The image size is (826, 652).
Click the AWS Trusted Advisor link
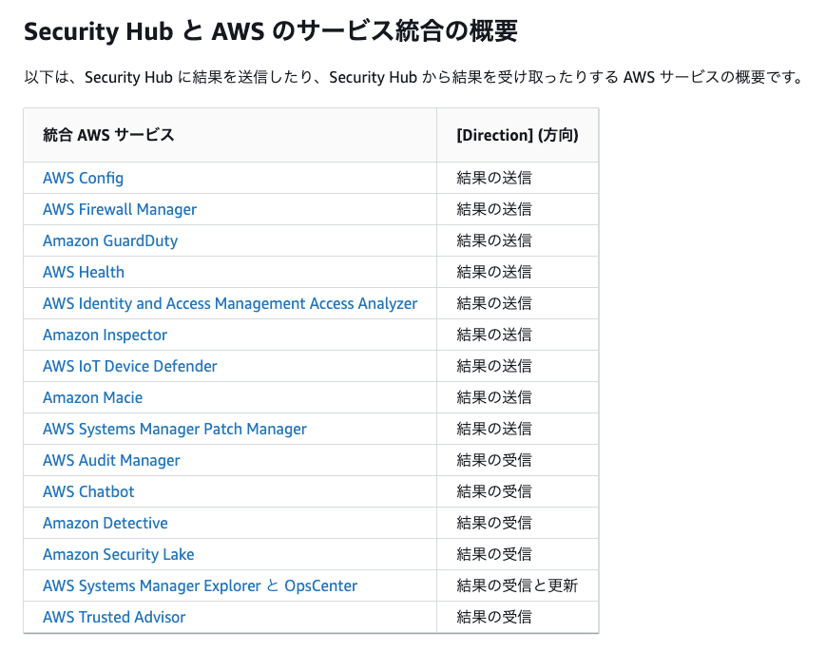click(x=114, y=617)
